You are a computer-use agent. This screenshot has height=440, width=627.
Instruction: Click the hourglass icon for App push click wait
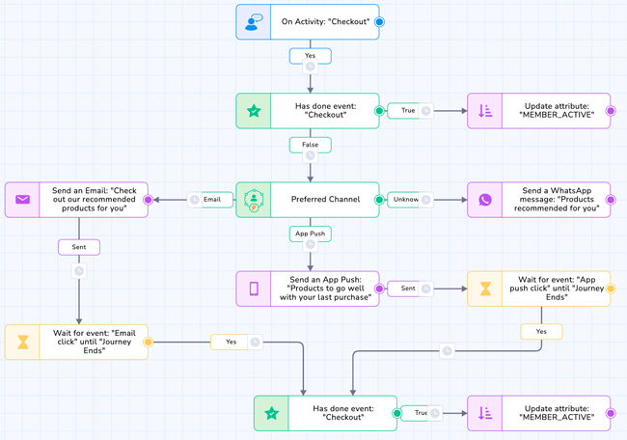(x=485, y=289)
